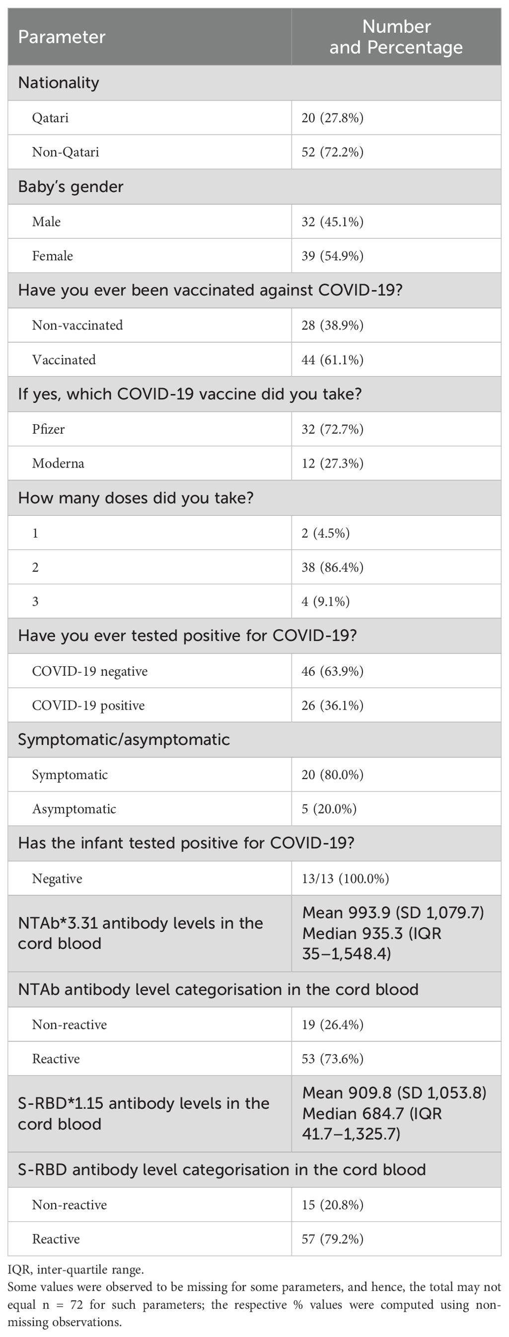Image resolution: width=509 pixels, height=1337 pixels.
Task: Click the Asymptomatic row label
Action: pos(74,809)
